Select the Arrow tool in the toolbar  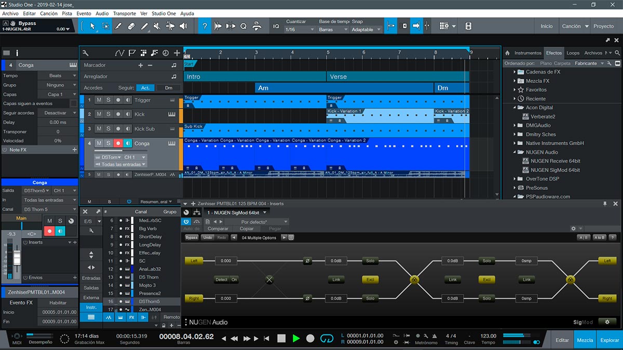(x=92, y=26)
